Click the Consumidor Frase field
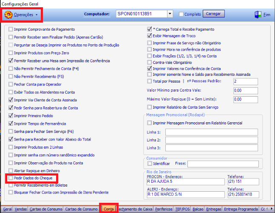Screen dimensions: 275x213 tap(223, 164)
